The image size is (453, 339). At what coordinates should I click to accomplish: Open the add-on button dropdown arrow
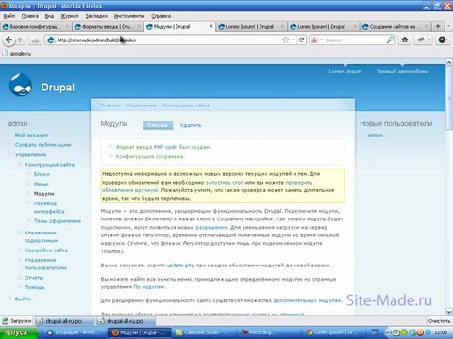point(429,40)
